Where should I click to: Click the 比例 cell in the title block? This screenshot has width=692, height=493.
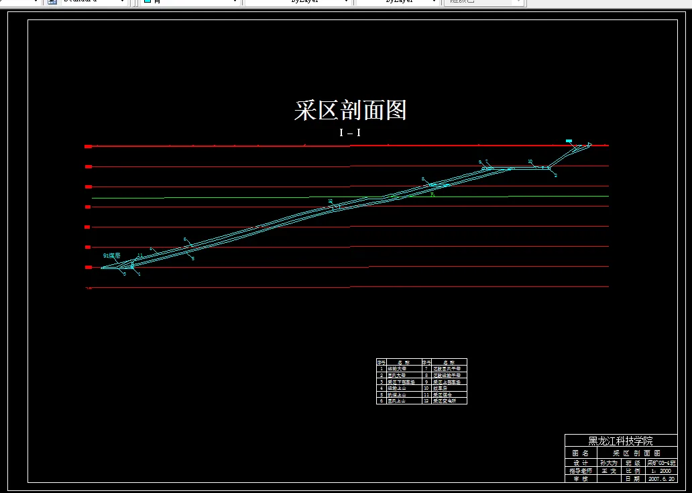coord(633,471)
